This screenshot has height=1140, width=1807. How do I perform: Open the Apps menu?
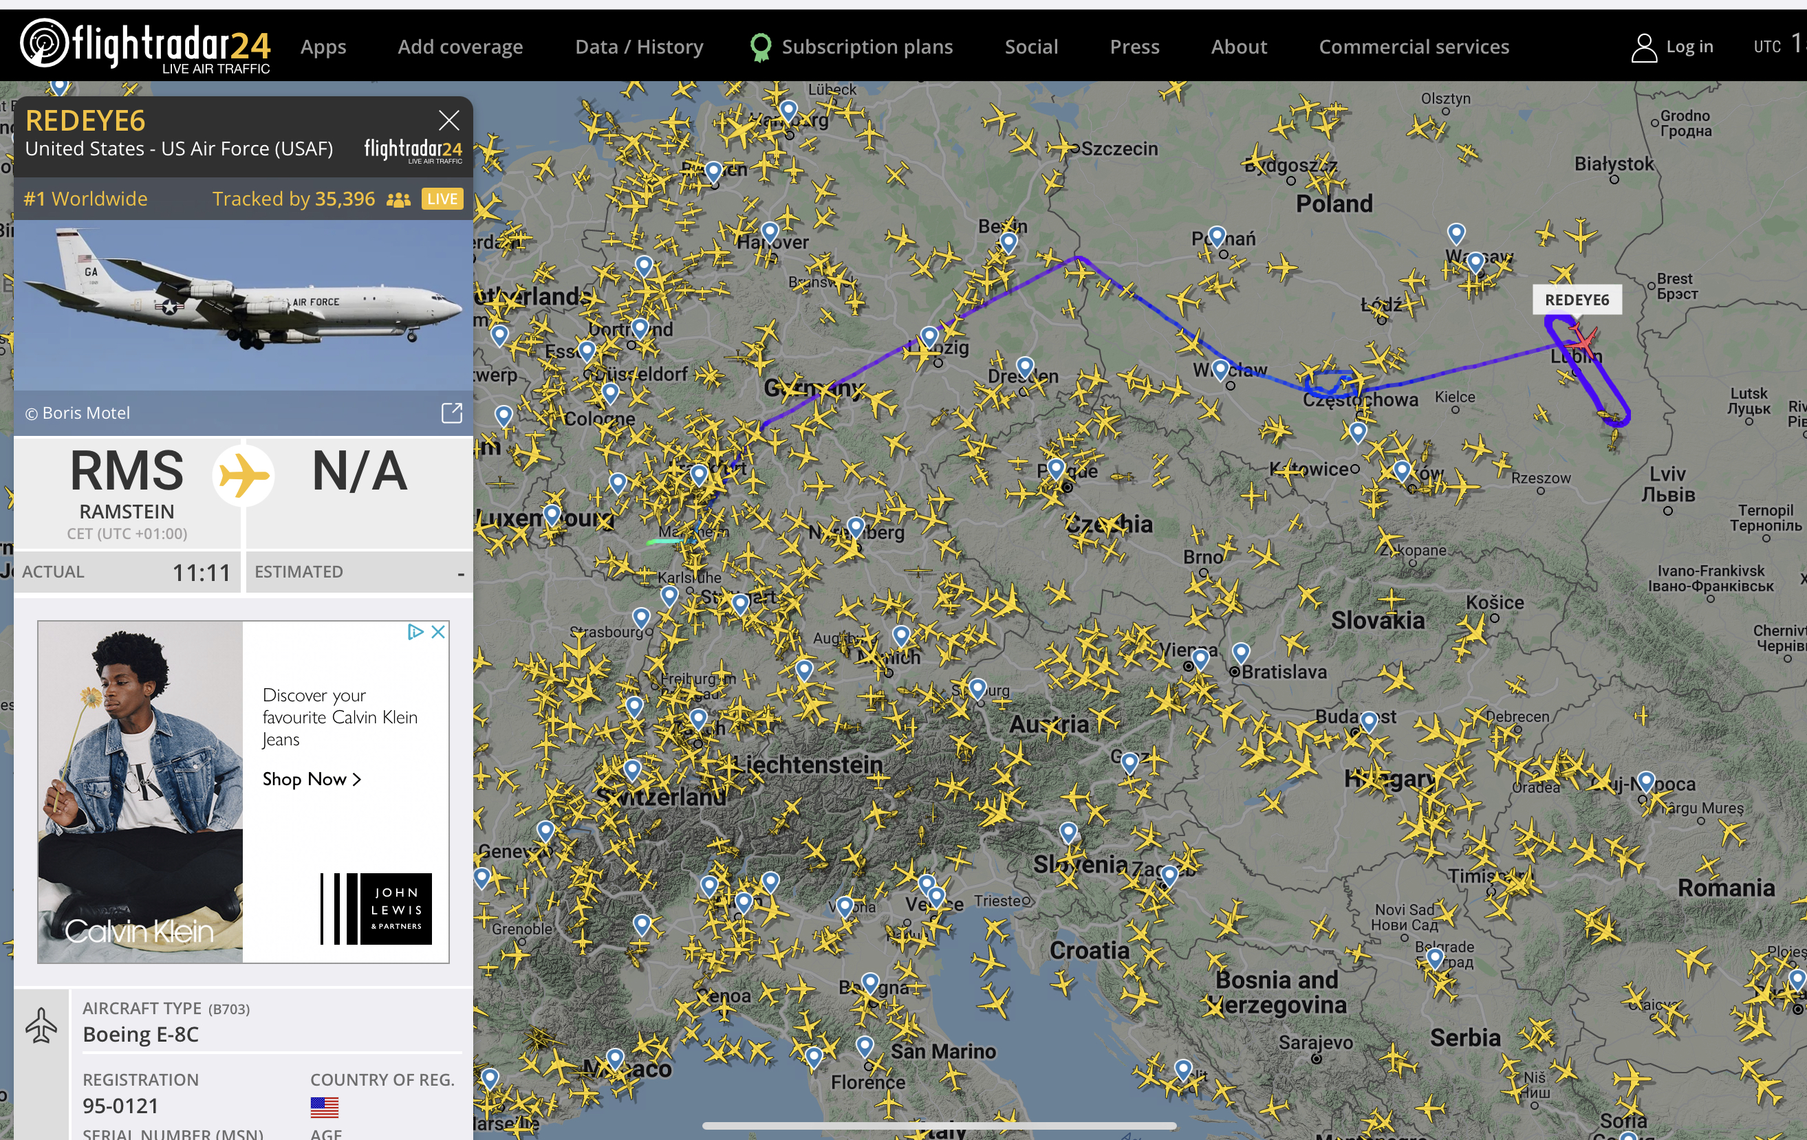[323, 47]
